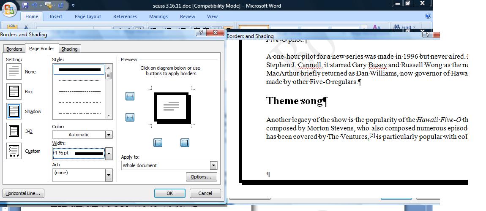Select the solid thick line style
Image resolution: width=486 pixels, height=211 pixels.
pyautogui.click(x=79, y=70)
